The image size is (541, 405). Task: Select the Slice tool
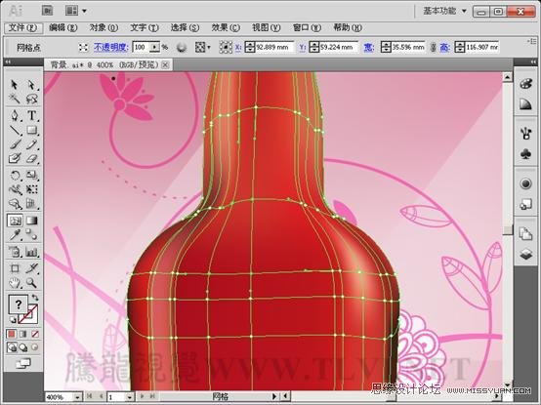(31, 268)
